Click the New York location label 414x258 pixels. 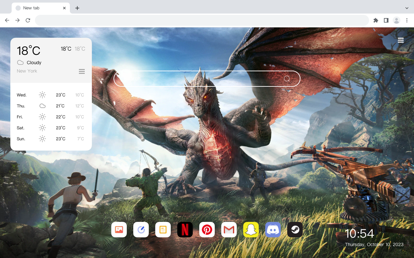27,71
